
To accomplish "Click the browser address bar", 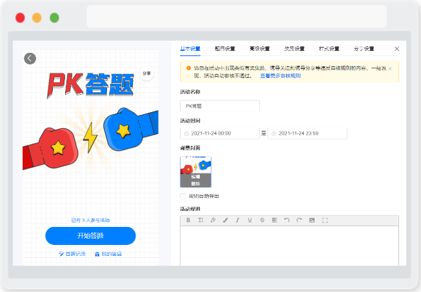I will click(x=236, y=16).
